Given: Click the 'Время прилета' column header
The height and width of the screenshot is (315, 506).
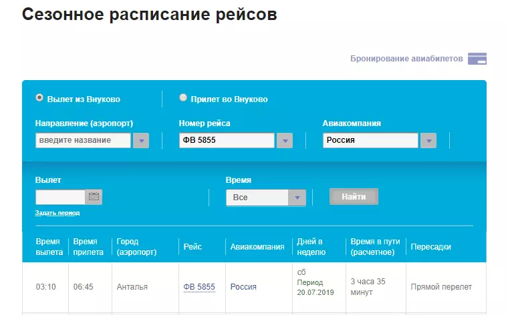Looking at the screenshot, I should click(x=88, y=247).
